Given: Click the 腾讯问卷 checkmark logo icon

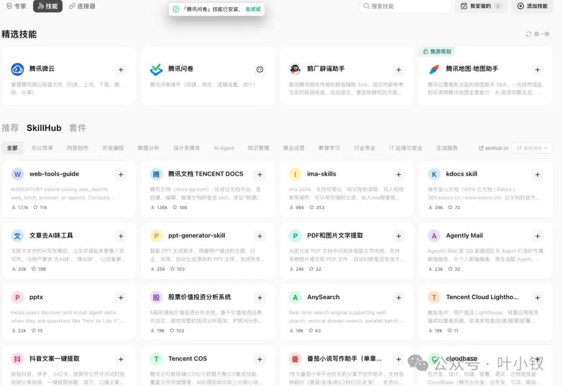Looking at the screenshot, I should coord(156,69).
